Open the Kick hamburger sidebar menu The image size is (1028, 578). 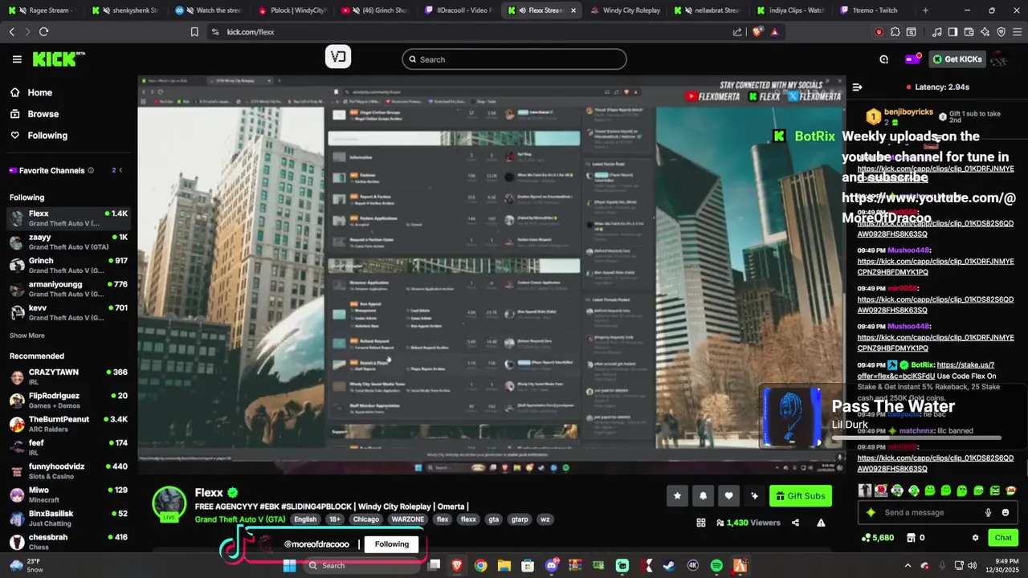(x=17, y=59)
